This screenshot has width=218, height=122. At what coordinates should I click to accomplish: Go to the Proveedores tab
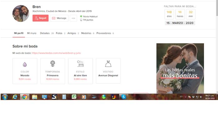coord(104,33)
